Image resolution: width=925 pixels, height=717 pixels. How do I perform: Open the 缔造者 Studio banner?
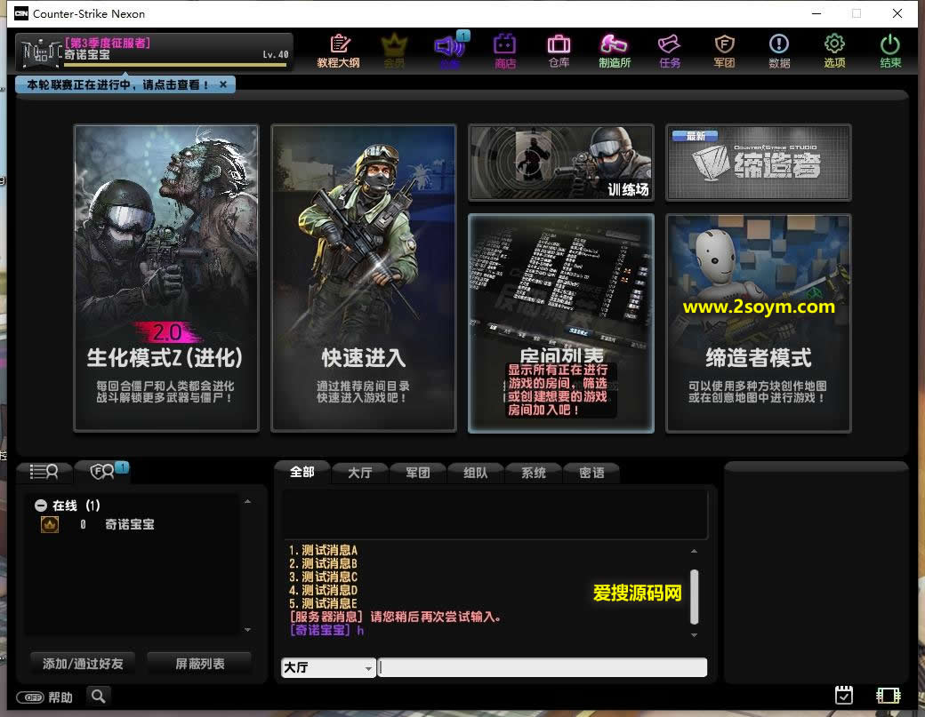pyautogui.click(x=758, y=163)
